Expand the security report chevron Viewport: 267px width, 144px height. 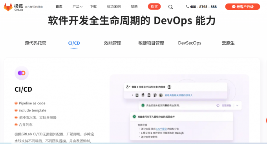(x=238, y=106)
